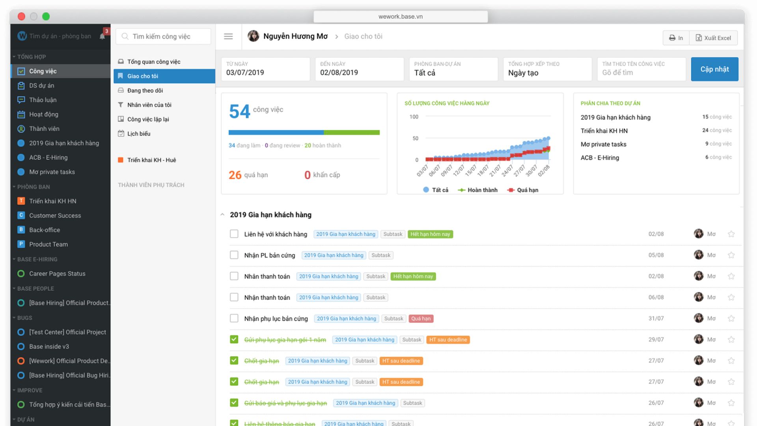Click Back-office department icon
Screen dimensions: 757x426
pyautogui.click(x=21, y=230)
